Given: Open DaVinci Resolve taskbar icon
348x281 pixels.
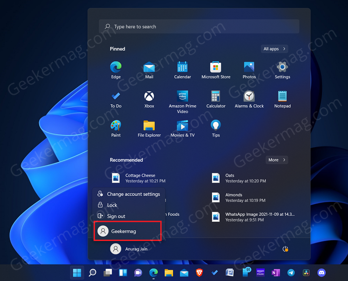Looking at the screenshot, I should [x=306, y=273].
